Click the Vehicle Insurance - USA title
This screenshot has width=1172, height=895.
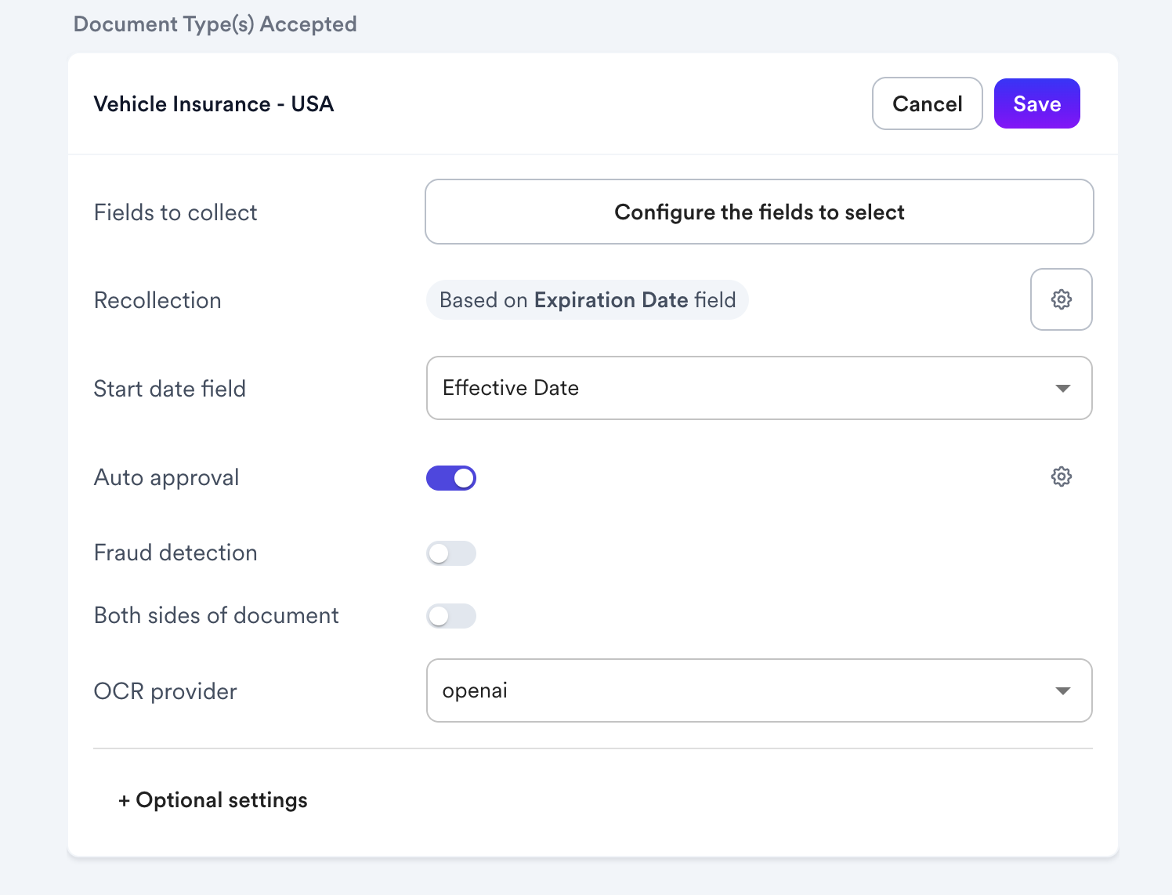point(214,104)
